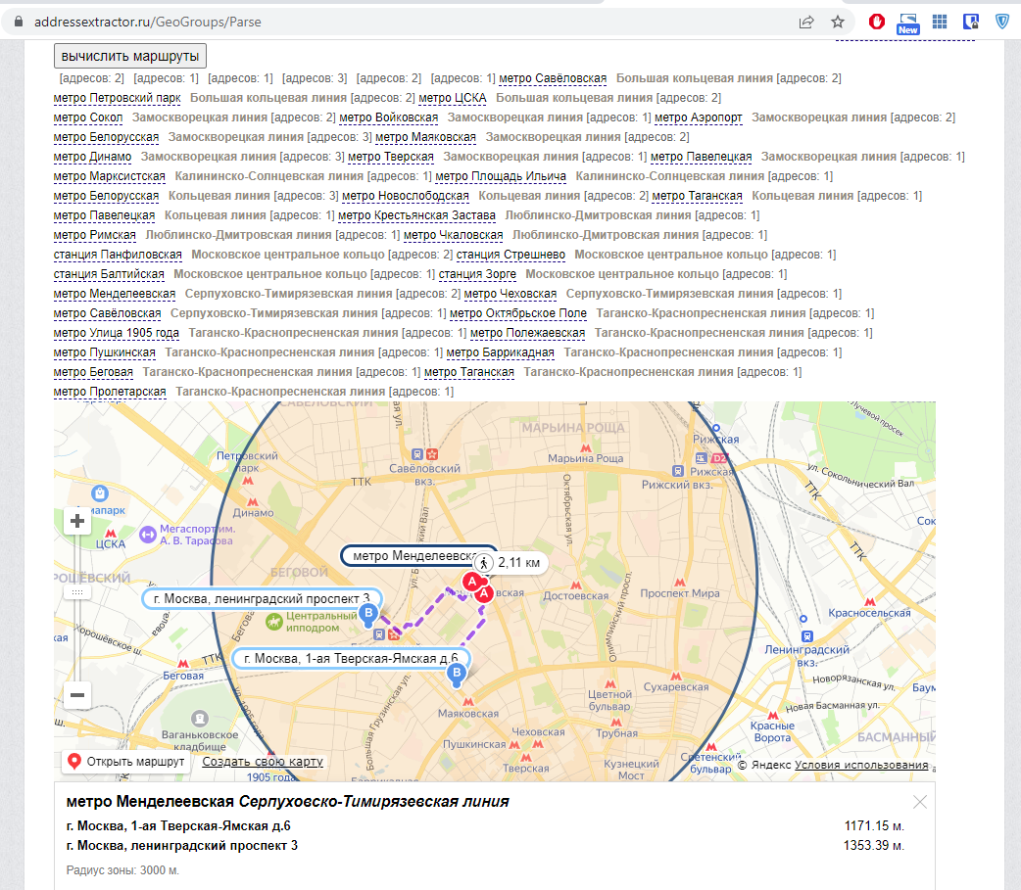Select метро Менделеевская link in list
The image size is (1021, 890).
pyautogui.click(x=115, y=294)
